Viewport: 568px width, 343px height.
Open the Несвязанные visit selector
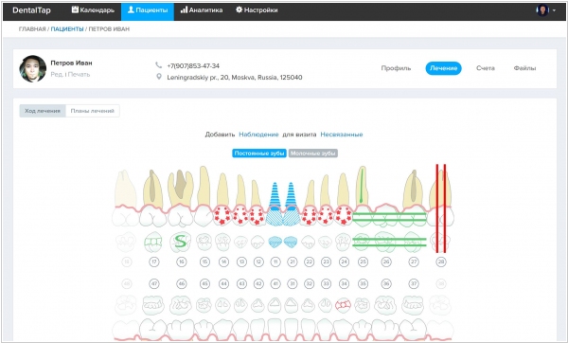(x=342, y=135)
